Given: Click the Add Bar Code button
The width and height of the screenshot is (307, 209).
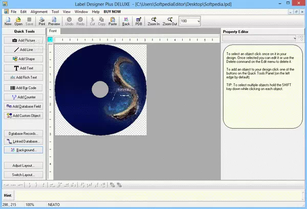Looking at the screenshot, I should point(23,87).
